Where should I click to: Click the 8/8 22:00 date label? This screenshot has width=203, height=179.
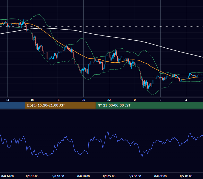(109, 176)
